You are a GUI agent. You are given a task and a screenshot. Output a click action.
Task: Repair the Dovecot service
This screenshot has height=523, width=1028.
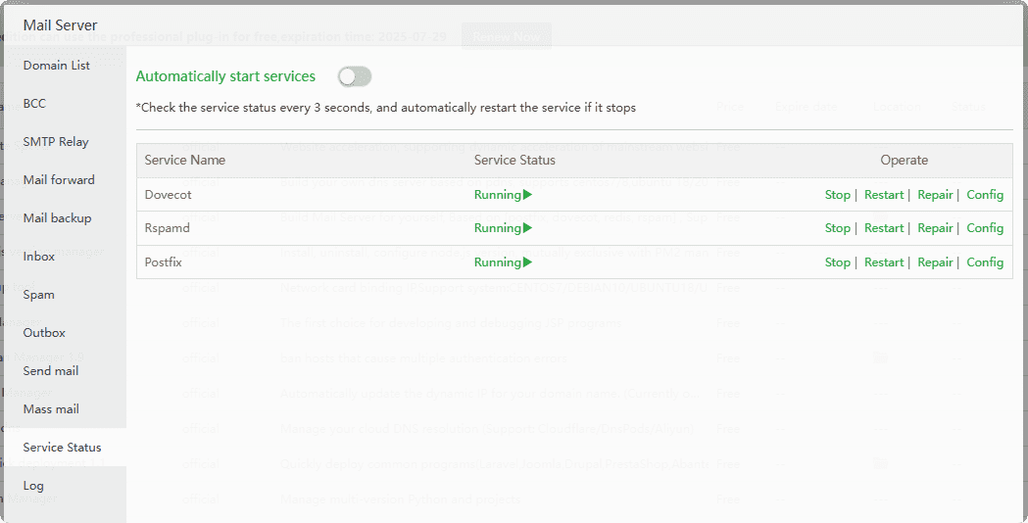[935, 195]
